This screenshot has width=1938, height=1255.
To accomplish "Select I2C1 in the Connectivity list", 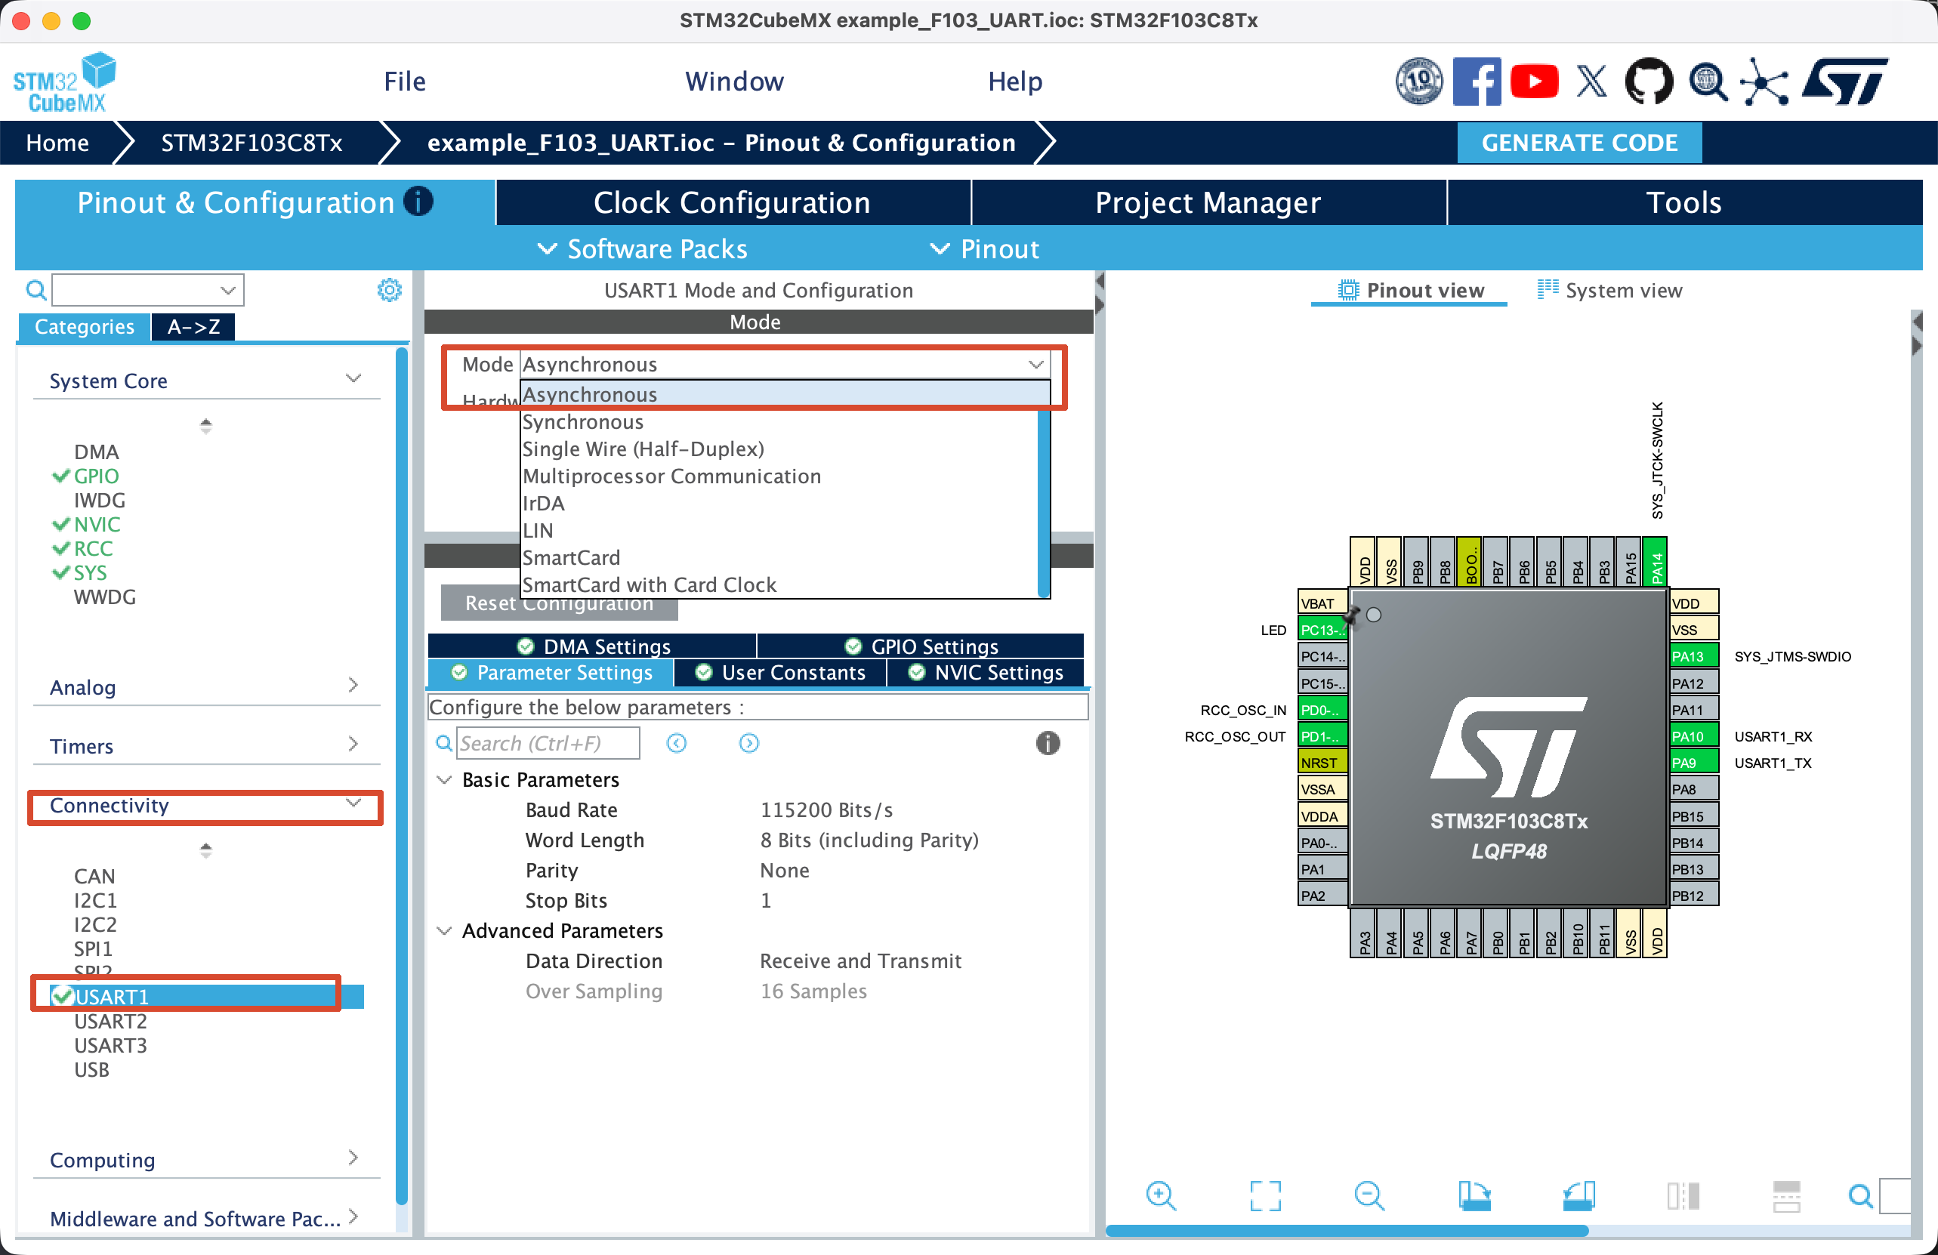I will coord(94,900).
